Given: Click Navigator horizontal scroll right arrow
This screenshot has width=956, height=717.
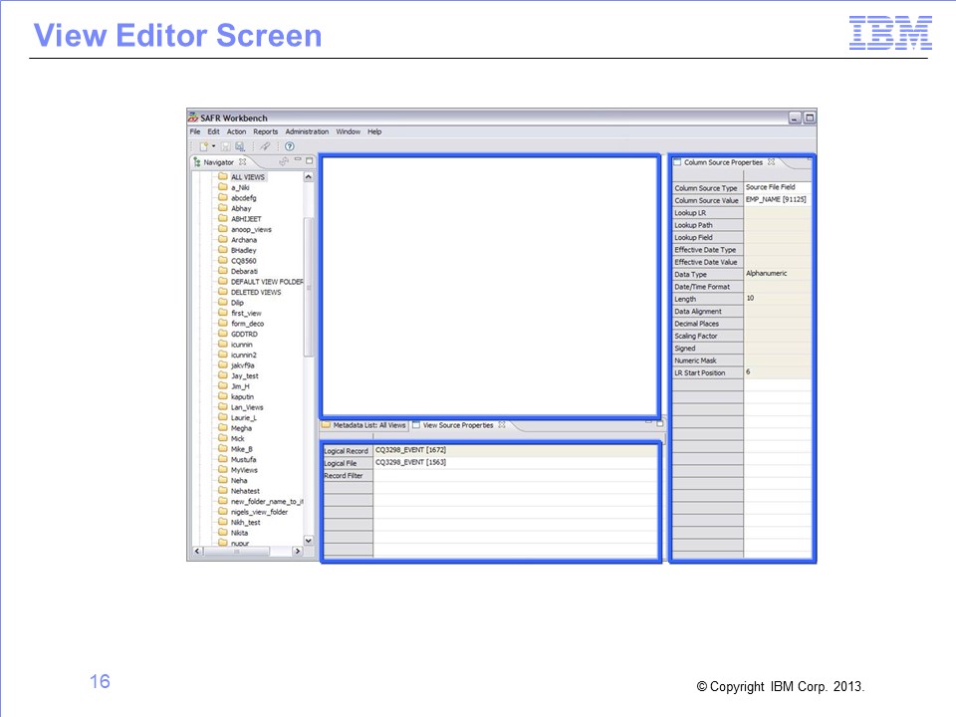Looking at the screenshot, I should point(298,551).
